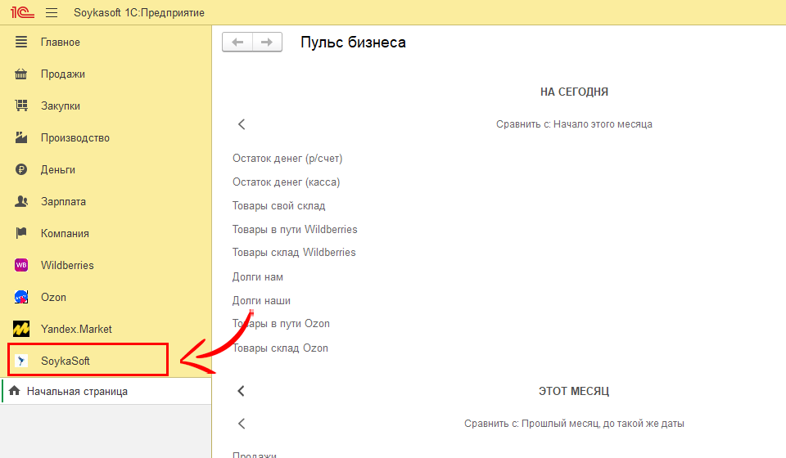Click the Yandex.Market logo icon

pyautogui.click(x=22, y=329)
